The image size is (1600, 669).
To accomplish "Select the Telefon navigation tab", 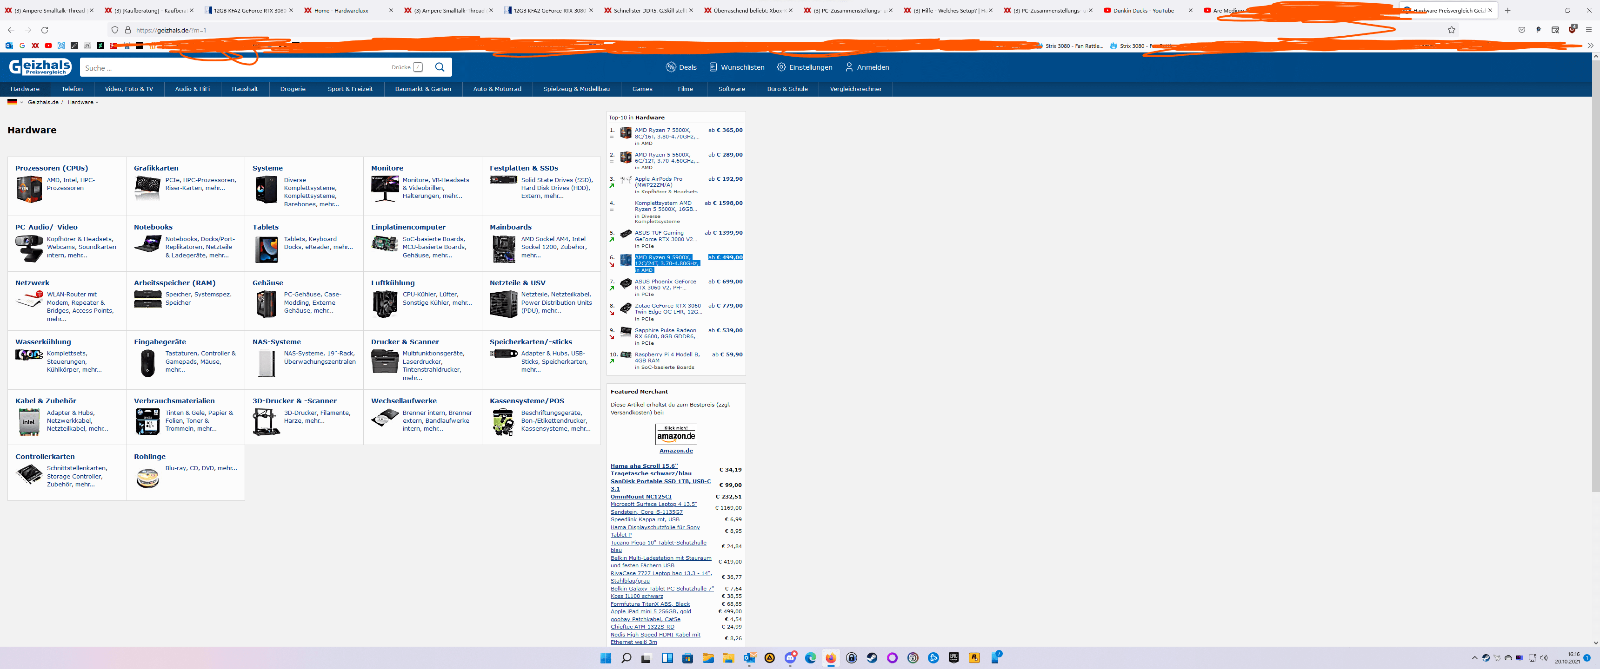I will 72,89.
